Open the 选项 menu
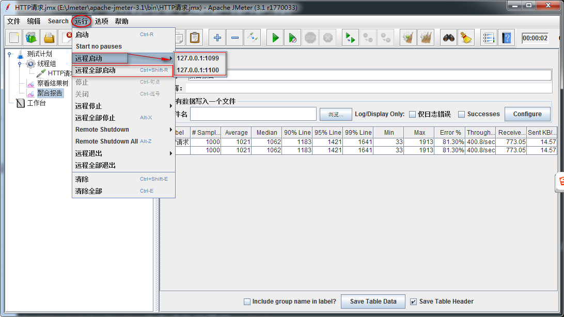The image size is (564, 317). 101,21
